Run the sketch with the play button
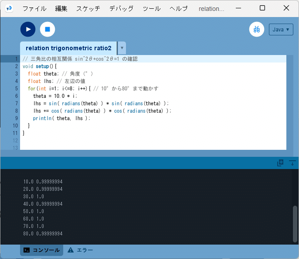The image size is (299, 259). click(x=28, y=29)
